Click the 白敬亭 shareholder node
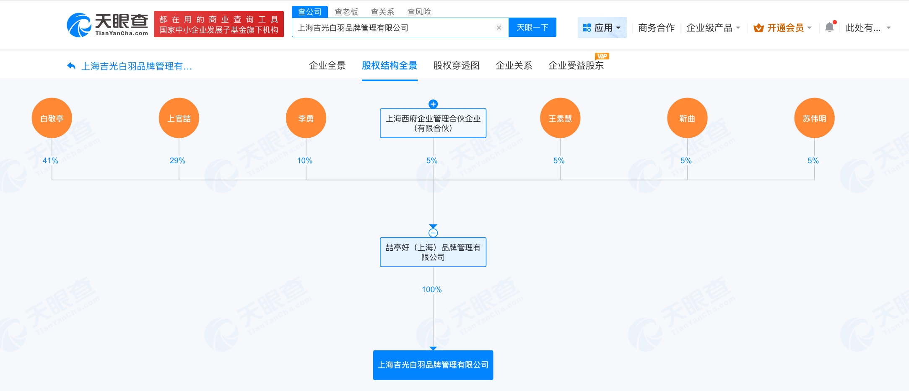The width and height of the screenshot is (909, 391). [52, 118]
